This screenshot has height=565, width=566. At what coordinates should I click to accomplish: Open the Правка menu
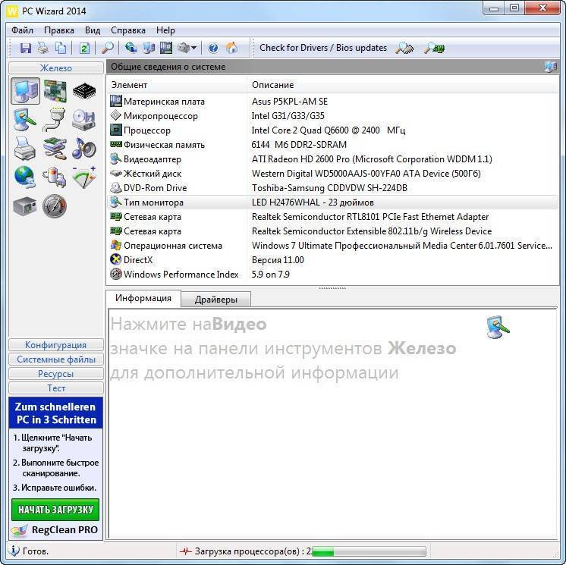59,30
